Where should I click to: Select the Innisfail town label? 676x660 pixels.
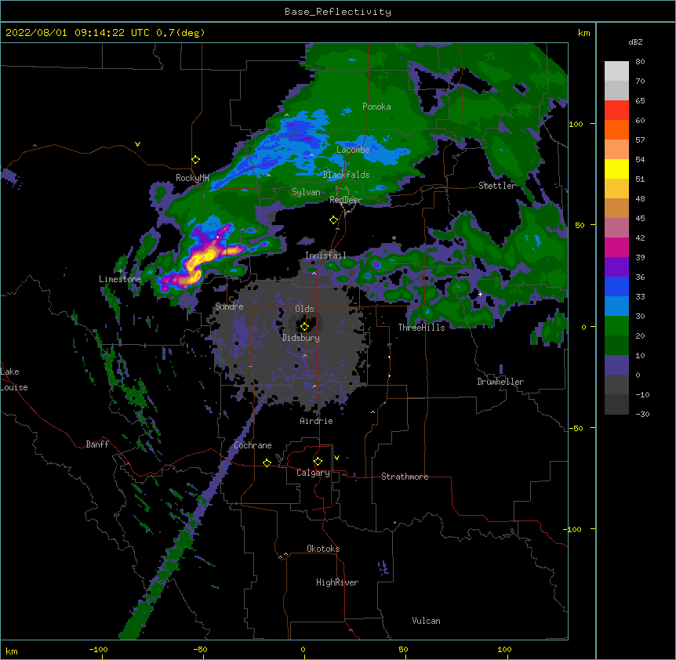click(x=325, y=256)
